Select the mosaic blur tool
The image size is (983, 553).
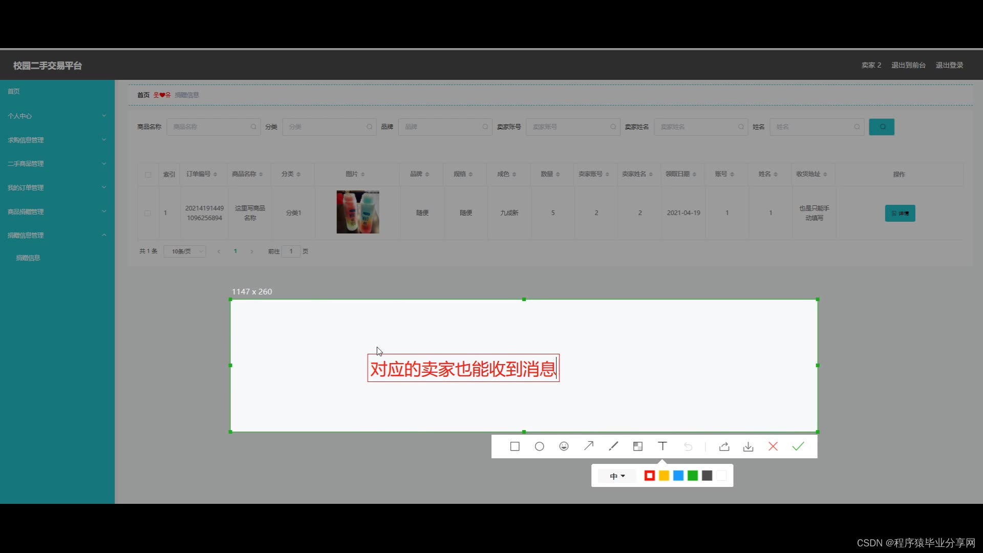point(637,446)
